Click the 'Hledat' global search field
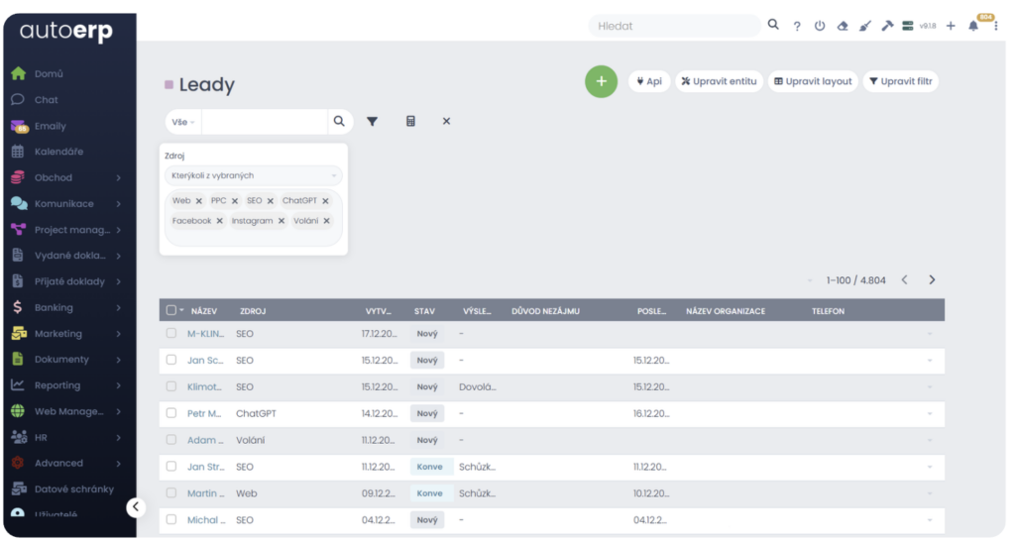Image resolution: width=1015 pixels, height=541 pixels. 674,26
